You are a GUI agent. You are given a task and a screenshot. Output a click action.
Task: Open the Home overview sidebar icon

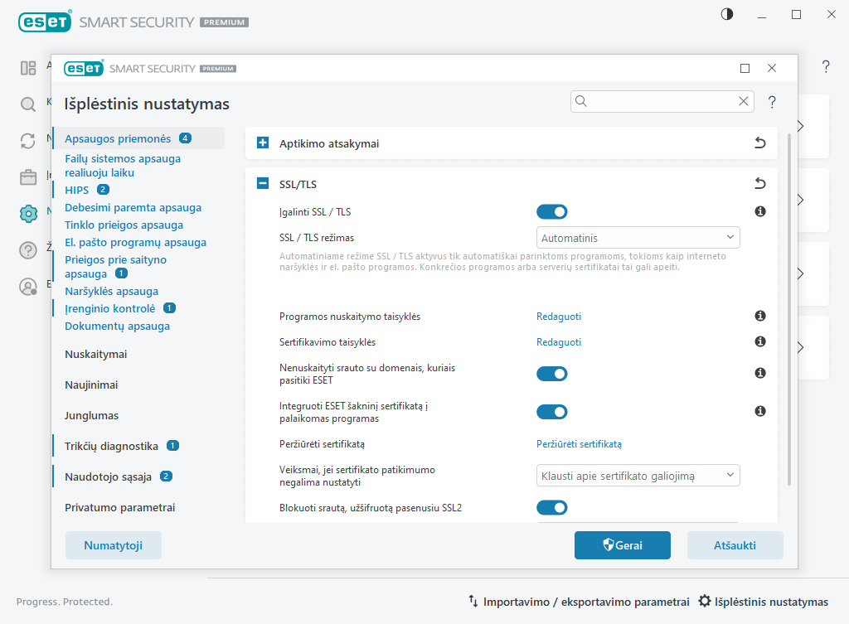click(27, 66)
